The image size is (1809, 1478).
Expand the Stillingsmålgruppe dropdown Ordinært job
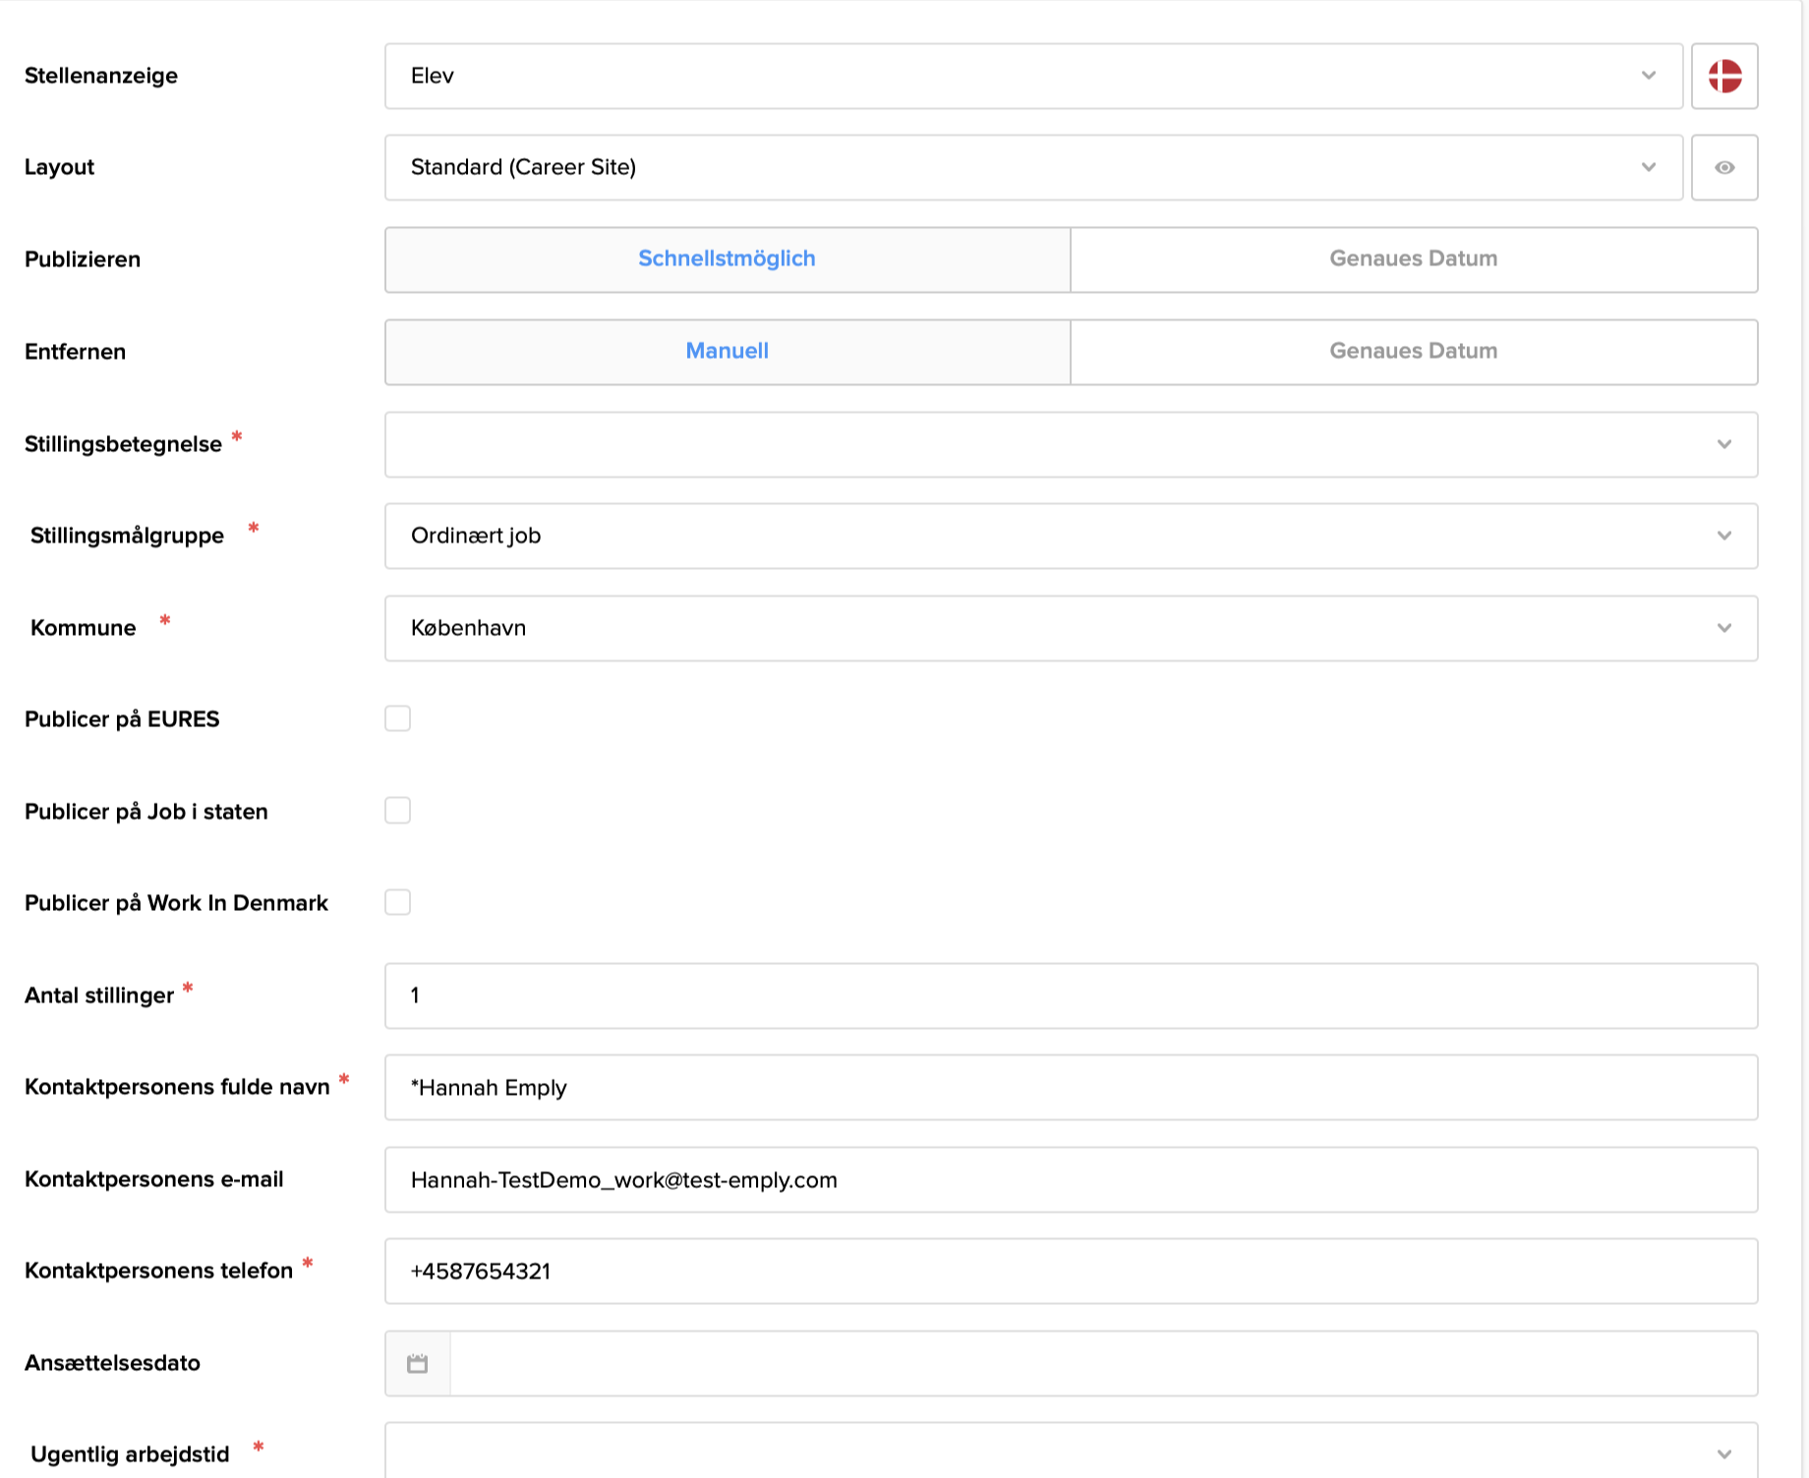coord(1070,536)
